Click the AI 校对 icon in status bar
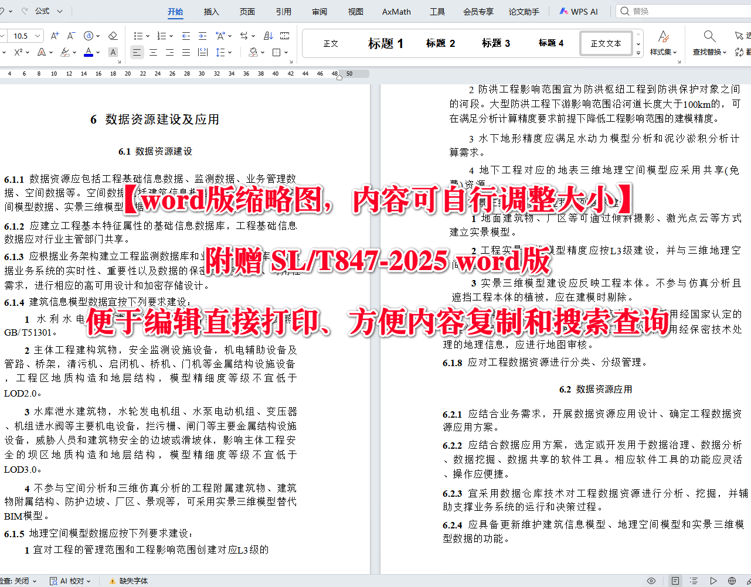751x587 pixels. [53, 580]
